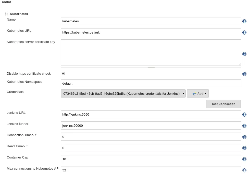
Task: Click the certificate key textarea resize bar
Action: (151, 67)
